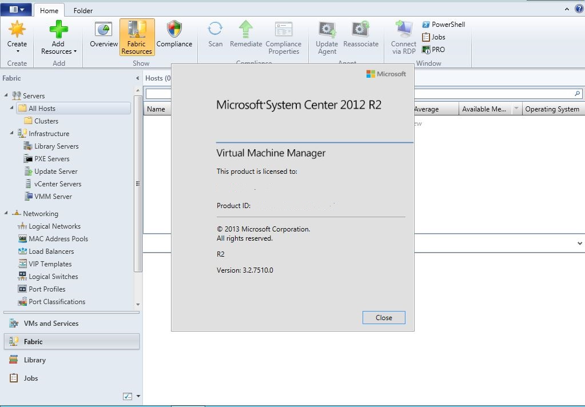585x407 pixels.
Task: Open the VMs and Services workspace
Action: [x=71, y=324]
